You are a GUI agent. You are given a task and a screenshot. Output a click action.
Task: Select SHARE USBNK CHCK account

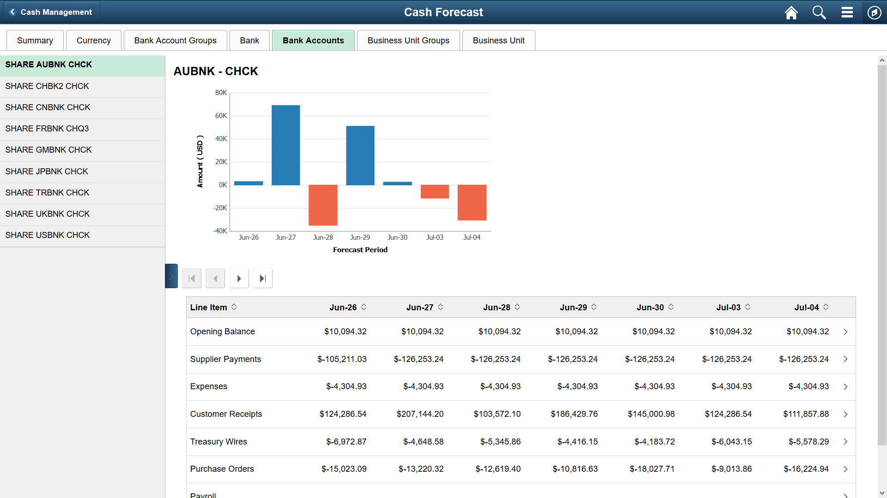tap(47, 235)
